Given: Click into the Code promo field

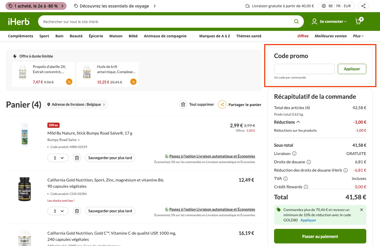Looking at the screenshot, I should tap(304, 69).
